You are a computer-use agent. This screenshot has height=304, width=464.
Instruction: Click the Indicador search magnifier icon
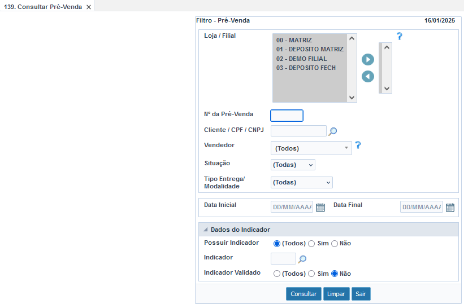[302, 259]
